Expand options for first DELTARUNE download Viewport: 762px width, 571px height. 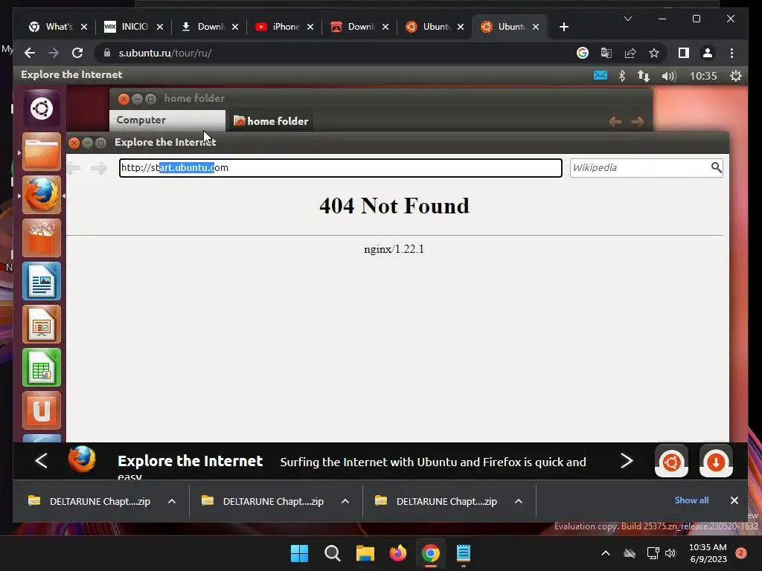(x=172, y=501)
